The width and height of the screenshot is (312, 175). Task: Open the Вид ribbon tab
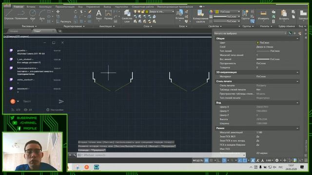(80, 7)
